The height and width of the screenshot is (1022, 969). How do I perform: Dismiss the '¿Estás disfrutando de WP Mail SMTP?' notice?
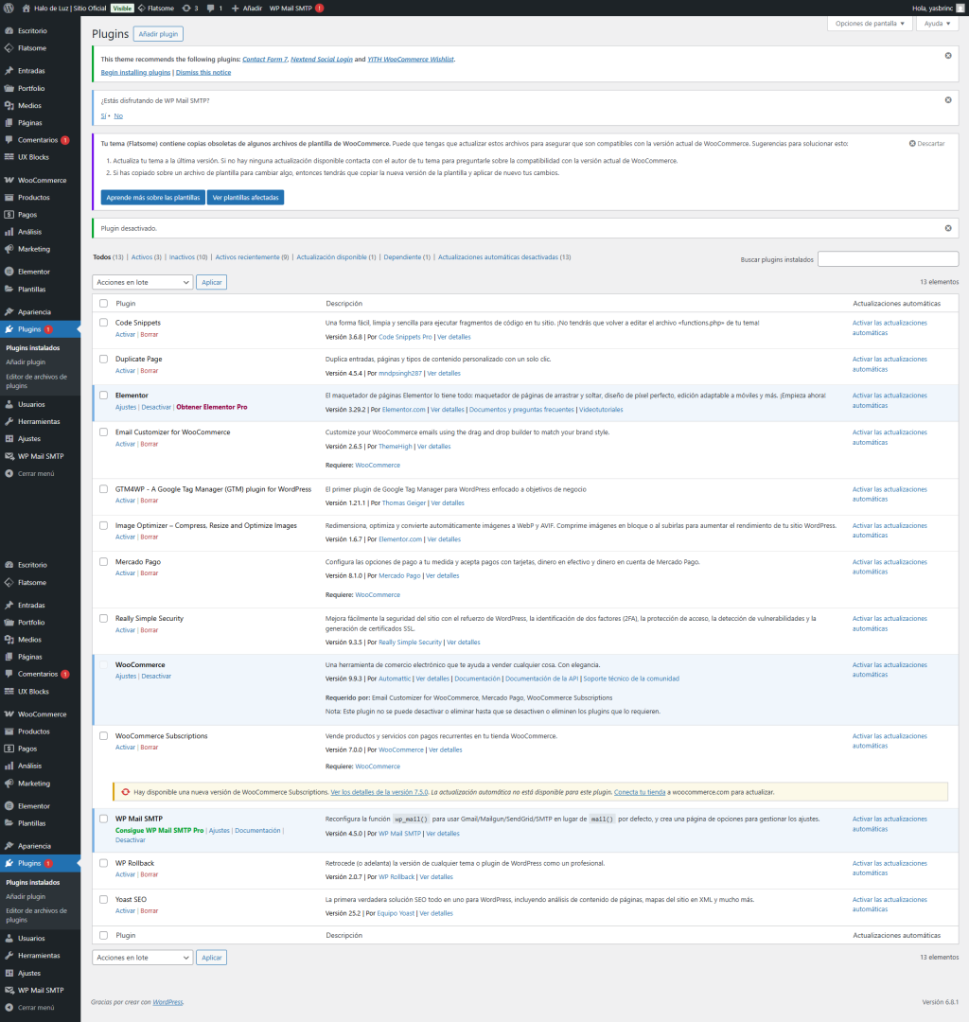tap(948, 99)
